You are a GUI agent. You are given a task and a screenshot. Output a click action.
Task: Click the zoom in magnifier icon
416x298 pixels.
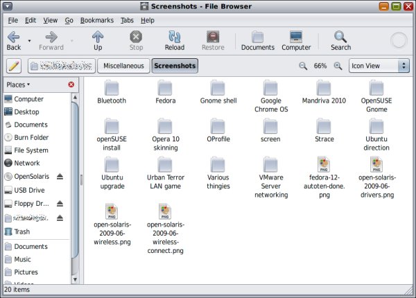point(338,66)
